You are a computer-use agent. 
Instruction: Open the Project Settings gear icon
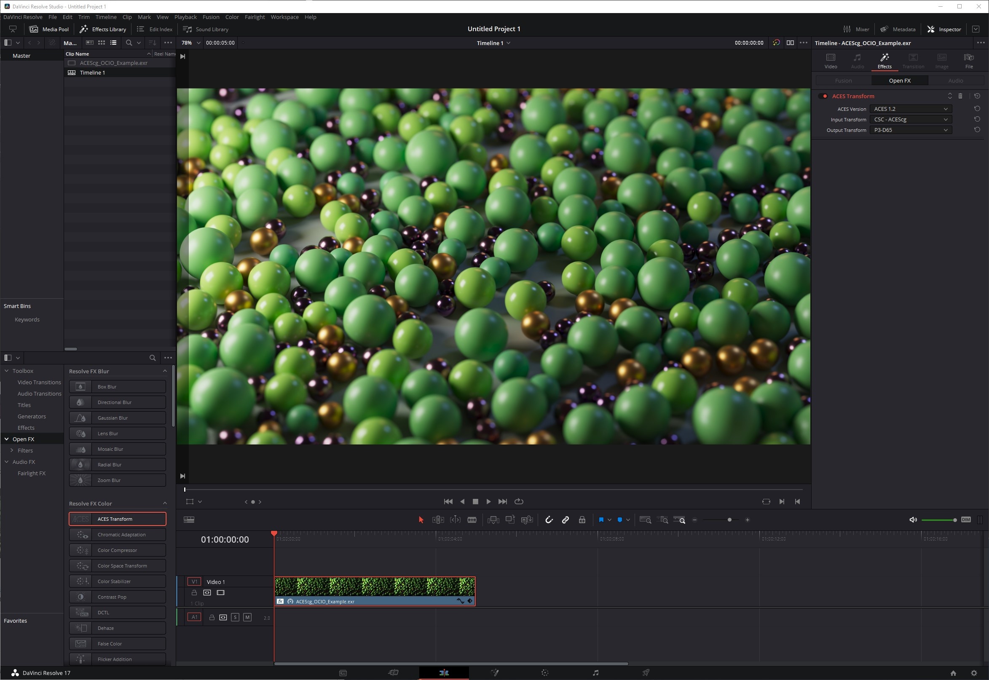click(x=974, y=673)
